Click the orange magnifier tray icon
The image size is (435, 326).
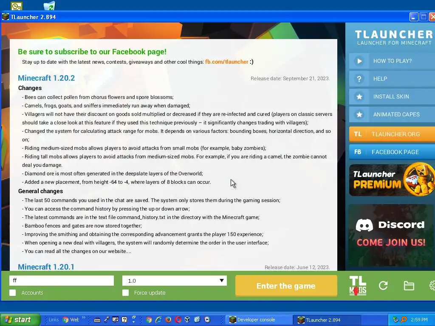(404, 320)
